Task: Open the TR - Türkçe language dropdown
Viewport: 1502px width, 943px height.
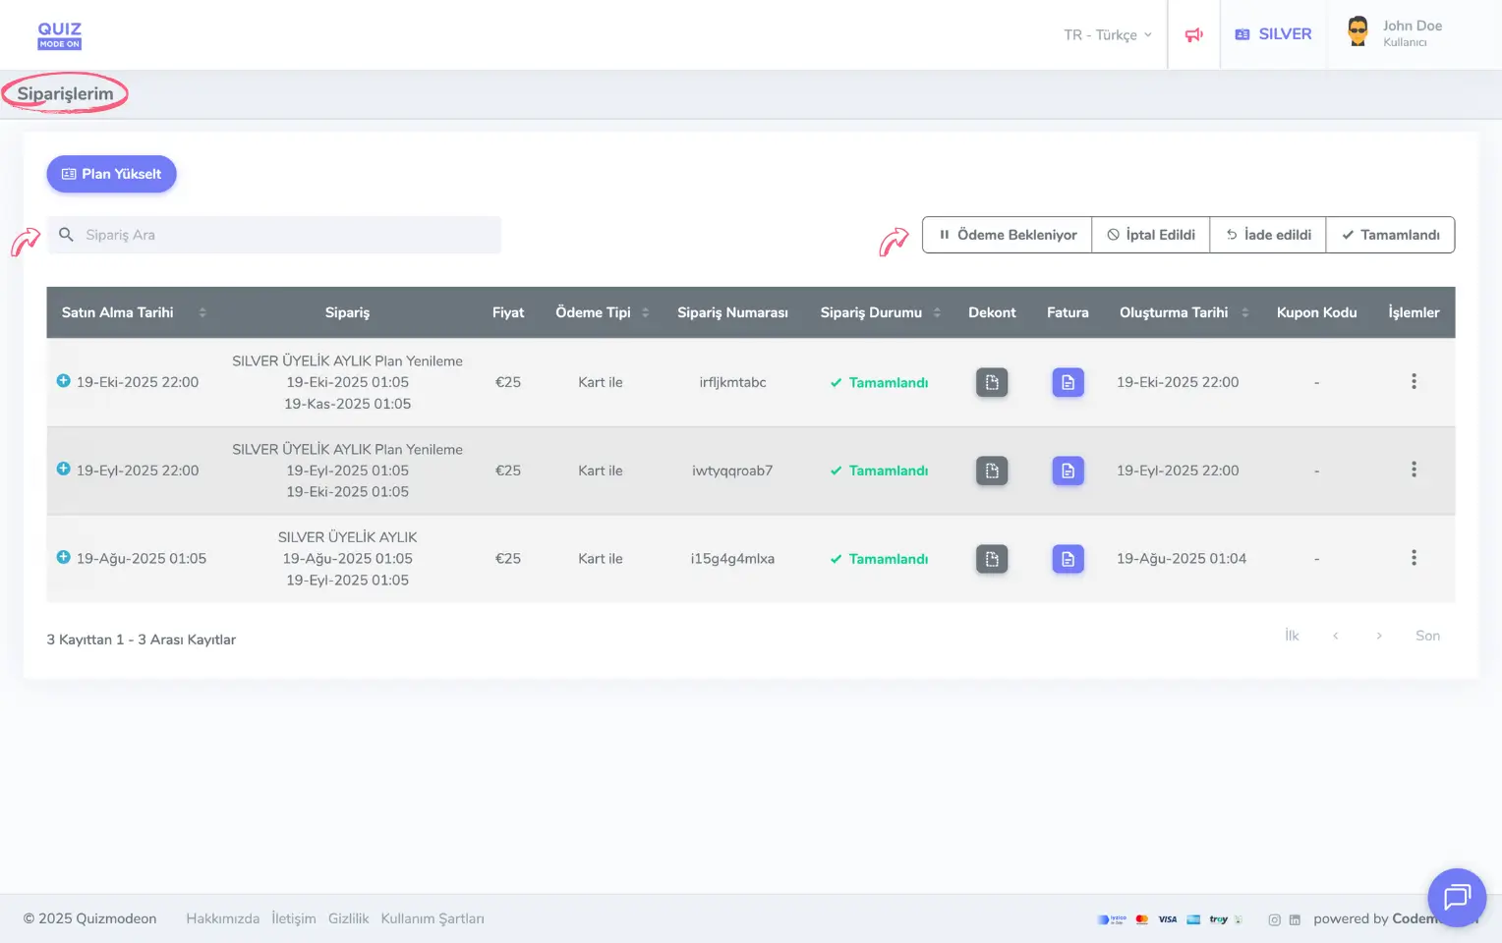Action: [x=1107, y=35]
